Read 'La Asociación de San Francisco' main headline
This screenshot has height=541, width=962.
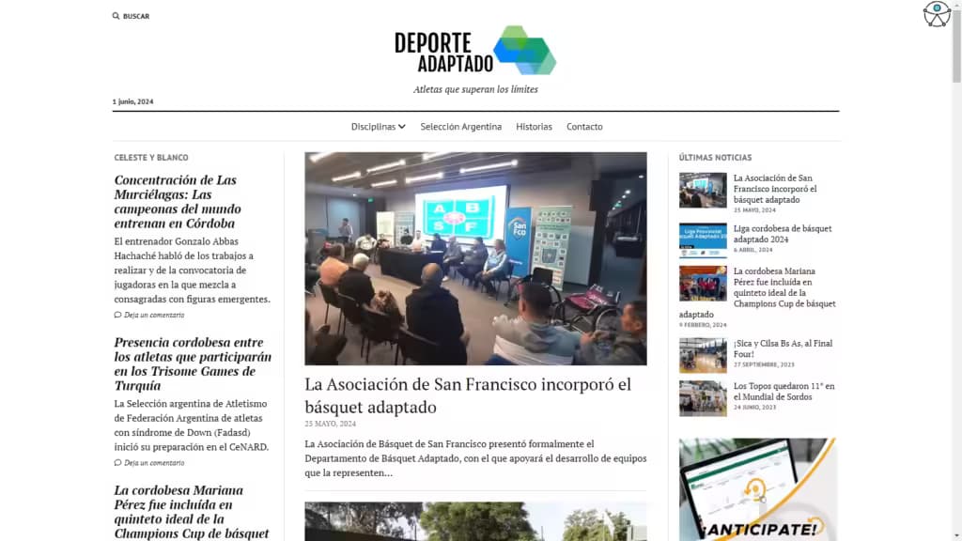pos(468,395)
